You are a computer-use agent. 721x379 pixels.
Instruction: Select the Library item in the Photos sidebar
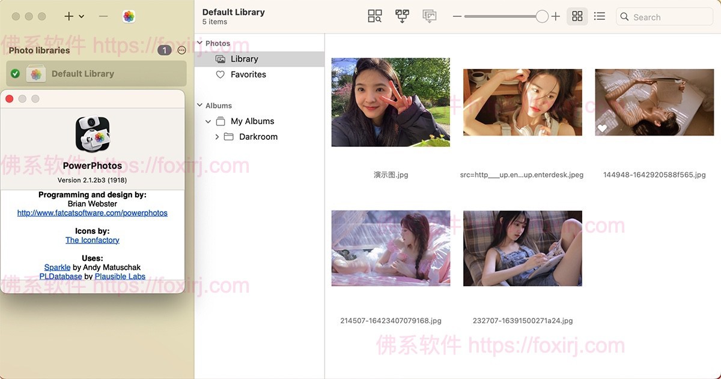(x=245, y=59)
